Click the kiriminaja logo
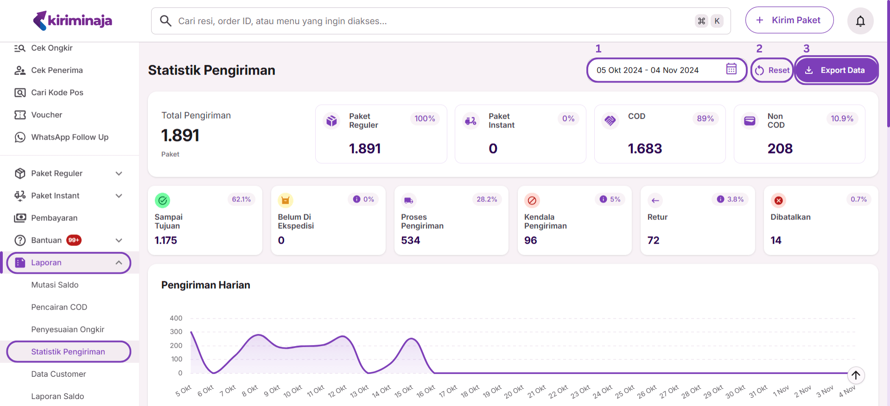This screenshot has width=890, height=406. click(73, 20)
